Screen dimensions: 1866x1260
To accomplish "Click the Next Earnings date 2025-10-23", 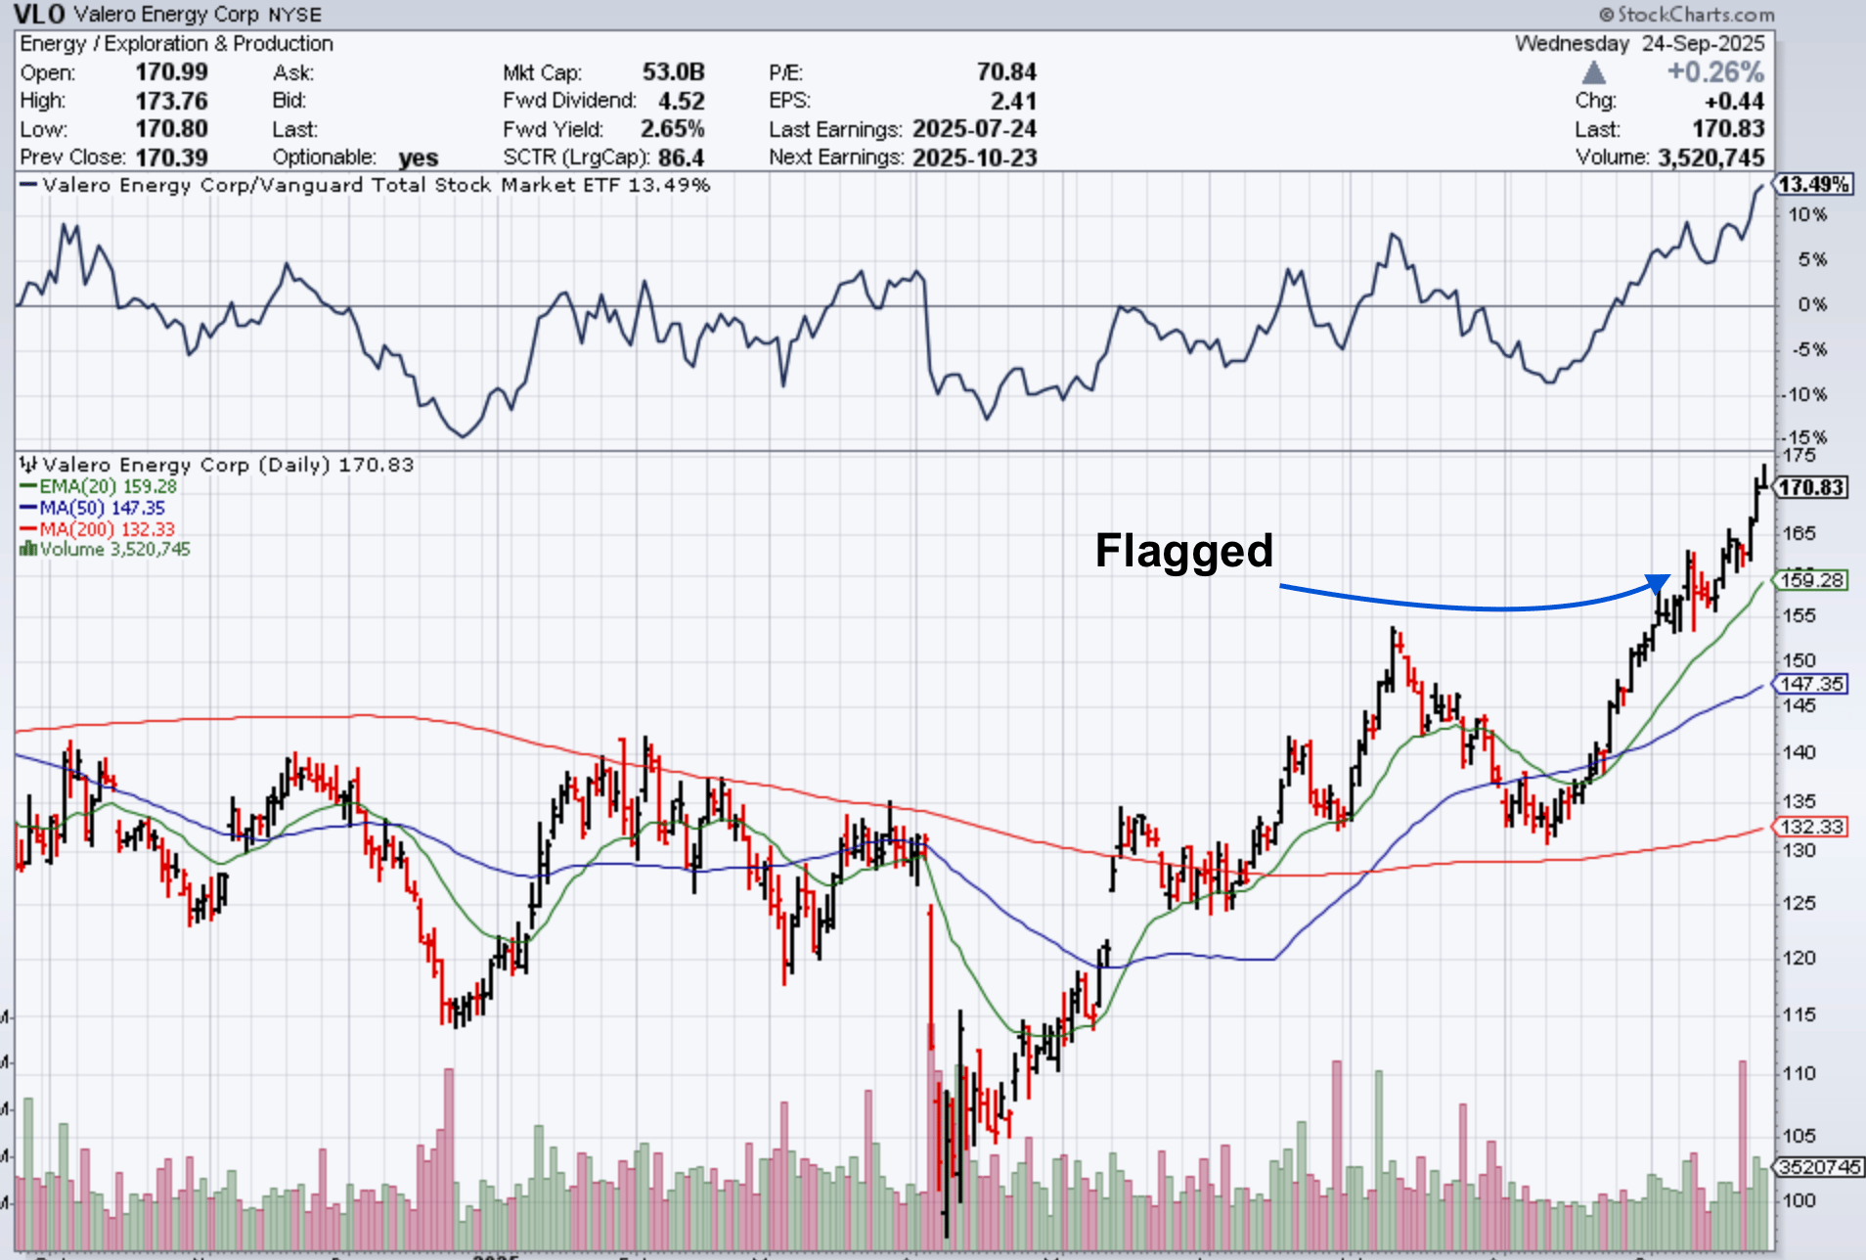I will click(974, 157).
